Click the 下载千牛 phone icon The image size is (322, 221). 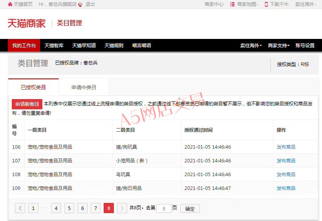pyautogui.click(x=266, y=4)
